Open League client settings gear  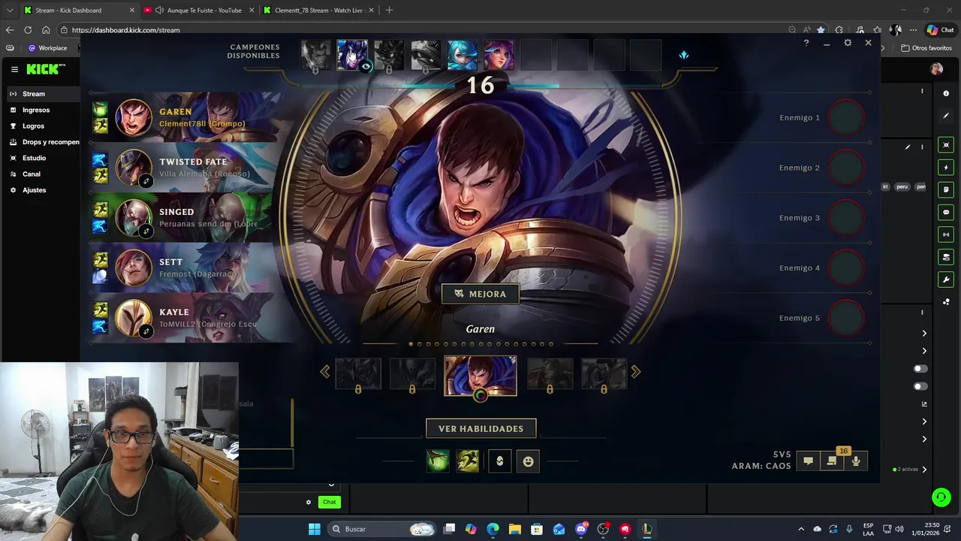848,43
